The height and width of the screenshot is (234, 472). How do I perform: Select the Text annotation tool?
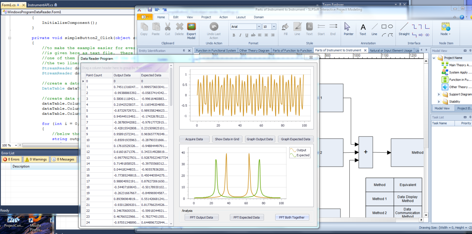pyautogui.click(x=363, y=29)
